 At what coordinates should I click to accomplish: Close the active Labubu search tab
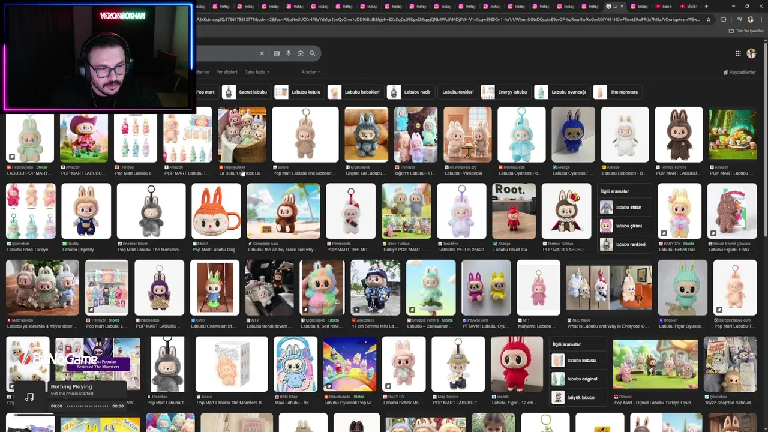pyautogui.click(x=622, y=6)
